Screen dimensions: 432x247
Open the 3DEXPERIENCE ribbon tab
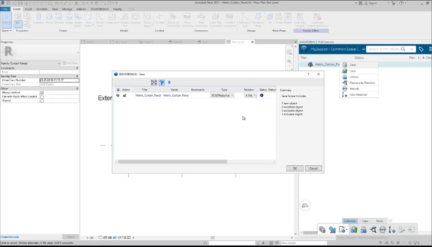(99, 9)
